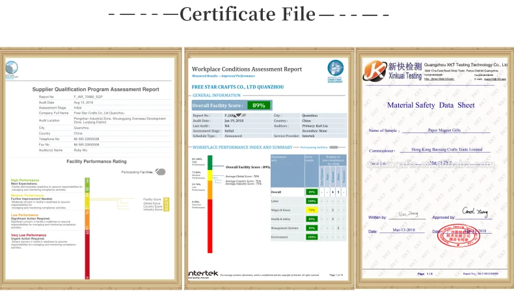Click the Wages & Hours row label
The image size is (514, 298).
(x=280, y=210)
